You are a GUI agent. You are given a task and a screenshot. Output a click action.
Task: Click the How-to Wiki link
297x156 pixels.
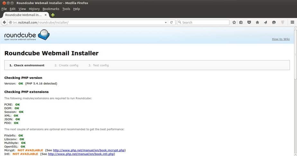pyautogui.click(x=281, y=39)
